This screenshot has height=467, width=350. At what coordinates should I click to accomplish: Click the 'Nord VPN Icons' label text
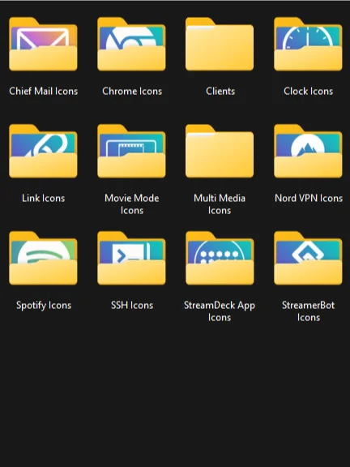tap(309, 198)
